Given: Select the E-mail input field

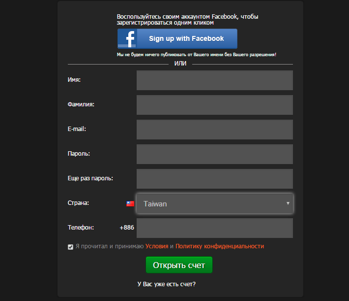Looking at the screenshot, I should tap(215, 130).
